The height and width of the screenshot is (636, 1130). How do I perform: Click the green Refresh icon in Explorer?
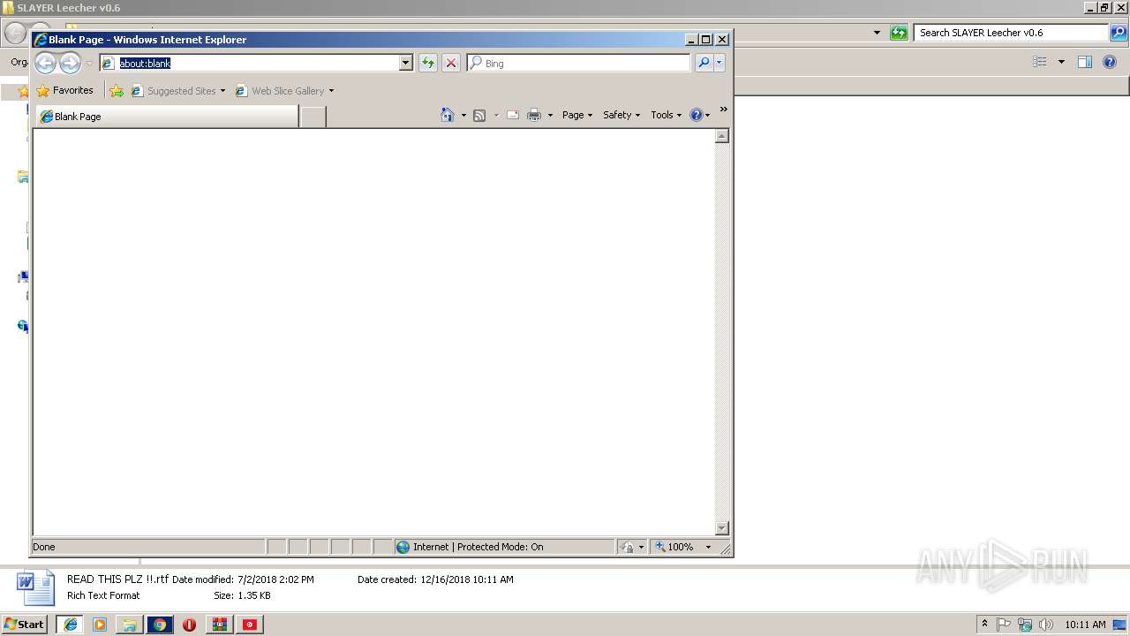(899, 33)
